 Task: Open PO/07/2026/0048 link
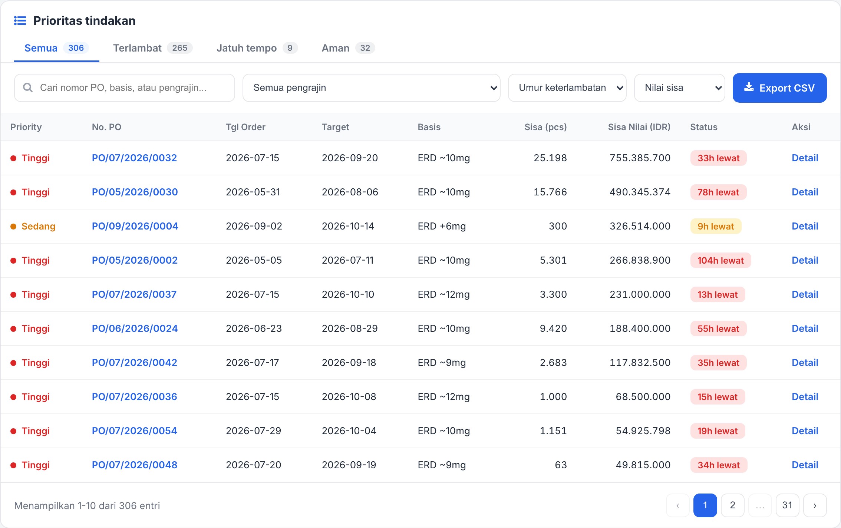(135, 465)
